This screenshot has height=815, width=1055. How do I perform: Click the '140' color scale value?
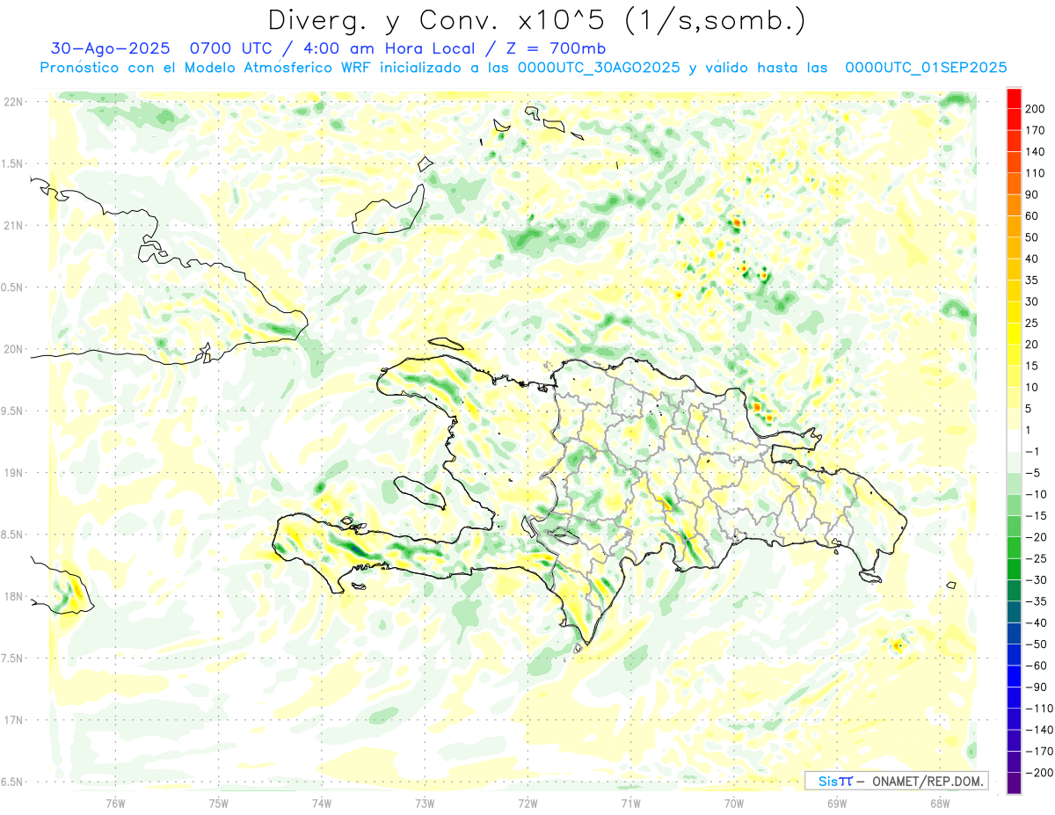point(1036,151)
